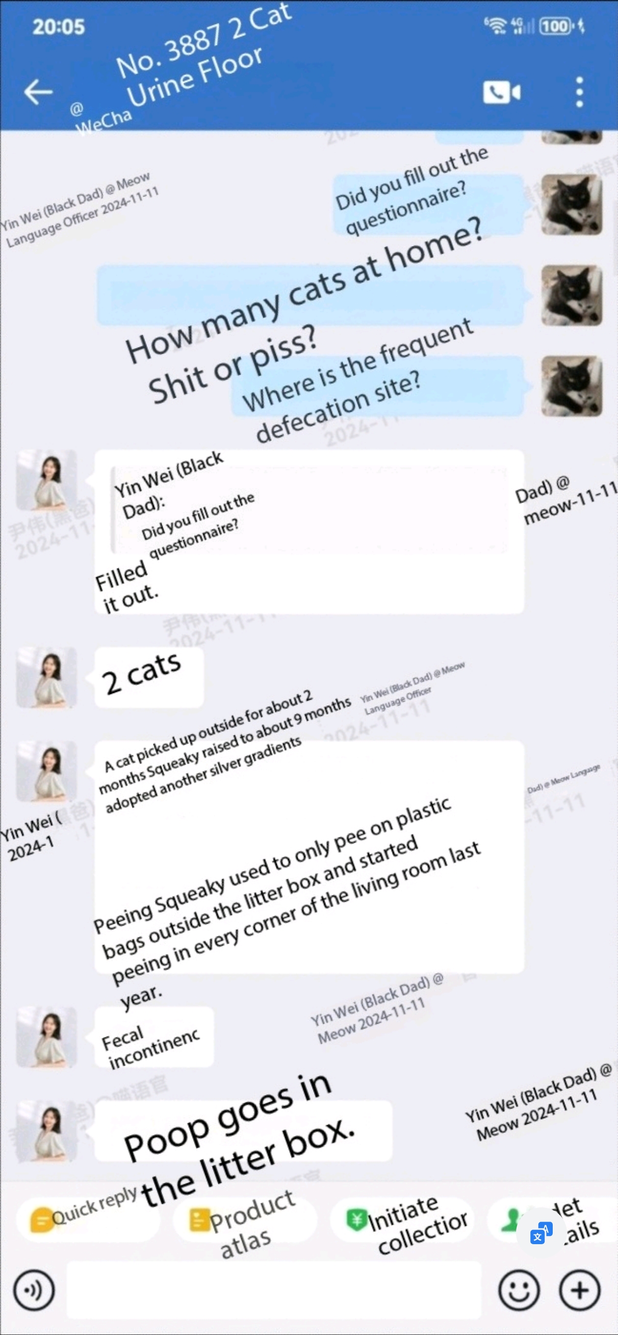Tap the black cat avatar beside questionnaire message
Viewport: 618px width, 1335px height.
pyautogui.click(x=572, y=205)
